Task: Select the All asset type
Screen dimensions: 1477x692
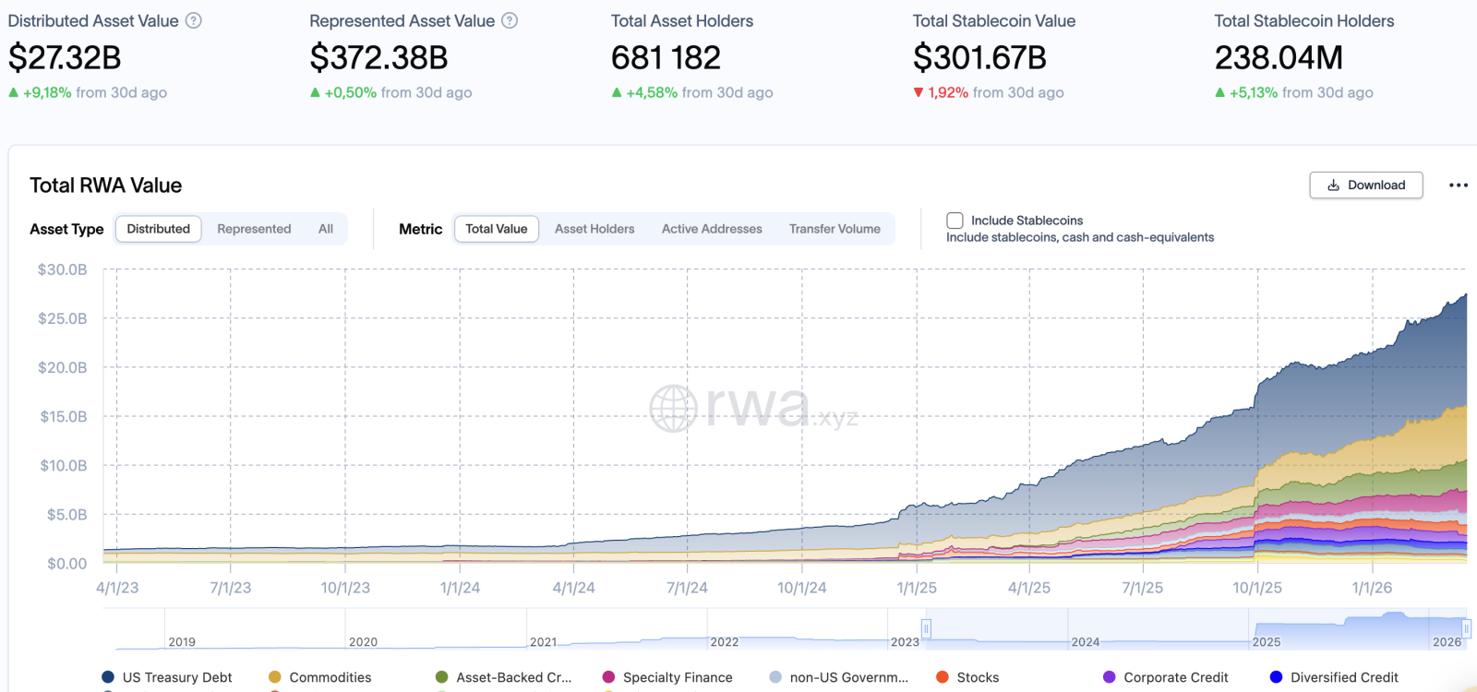Action: pyautogui.click(x=326, y=229)
